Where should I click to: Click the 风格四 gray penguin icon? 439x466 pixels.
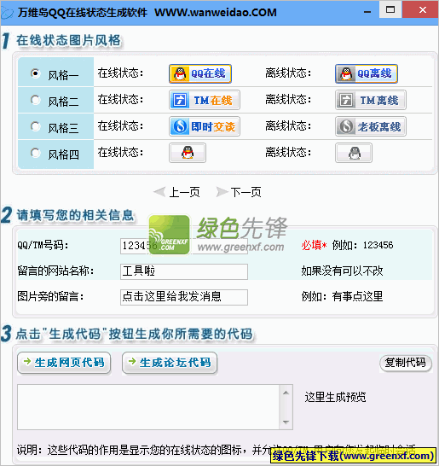354,153
